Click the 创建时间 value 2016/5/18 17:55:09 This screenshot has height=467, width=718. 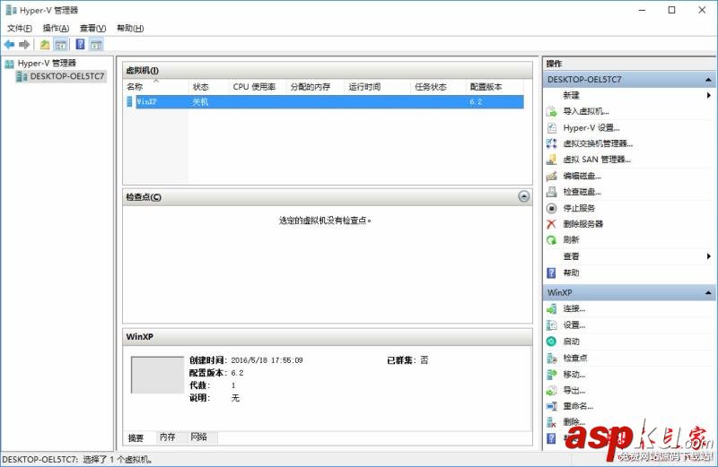tap(267, 360)
